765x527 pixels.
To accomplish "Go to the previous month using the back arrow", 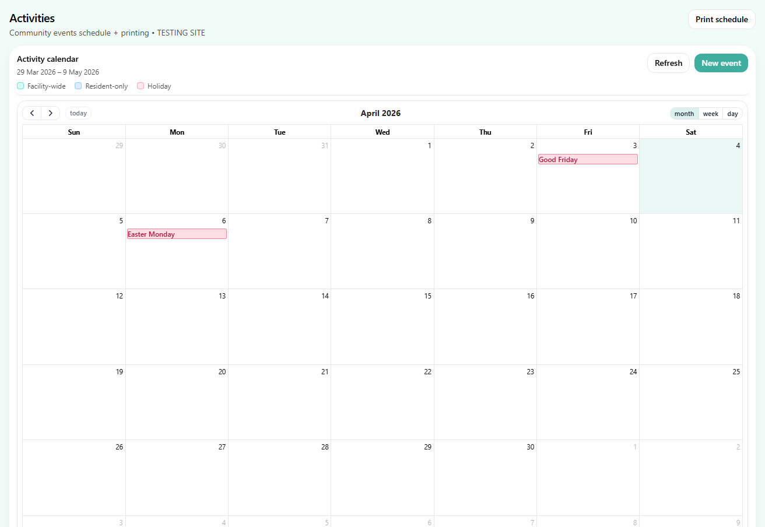I will [32, 113].
